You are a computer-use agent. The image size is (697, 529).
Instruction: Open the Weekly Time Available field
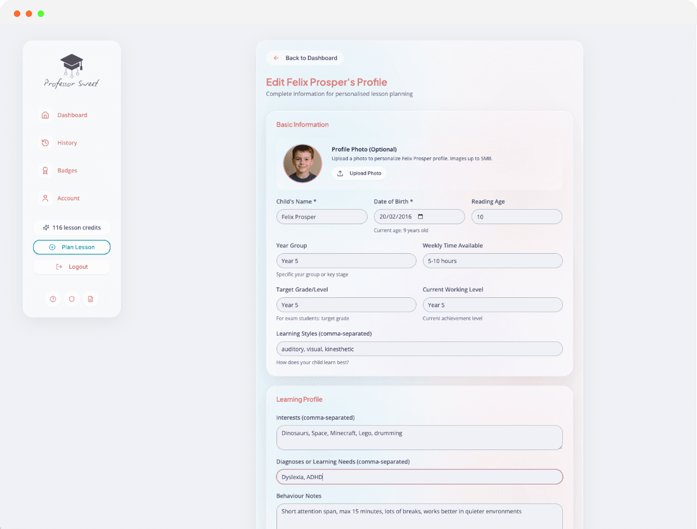(492, 261)
